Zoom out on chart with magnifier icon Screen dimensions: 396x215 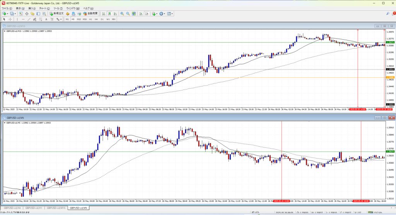click(128, 14)
